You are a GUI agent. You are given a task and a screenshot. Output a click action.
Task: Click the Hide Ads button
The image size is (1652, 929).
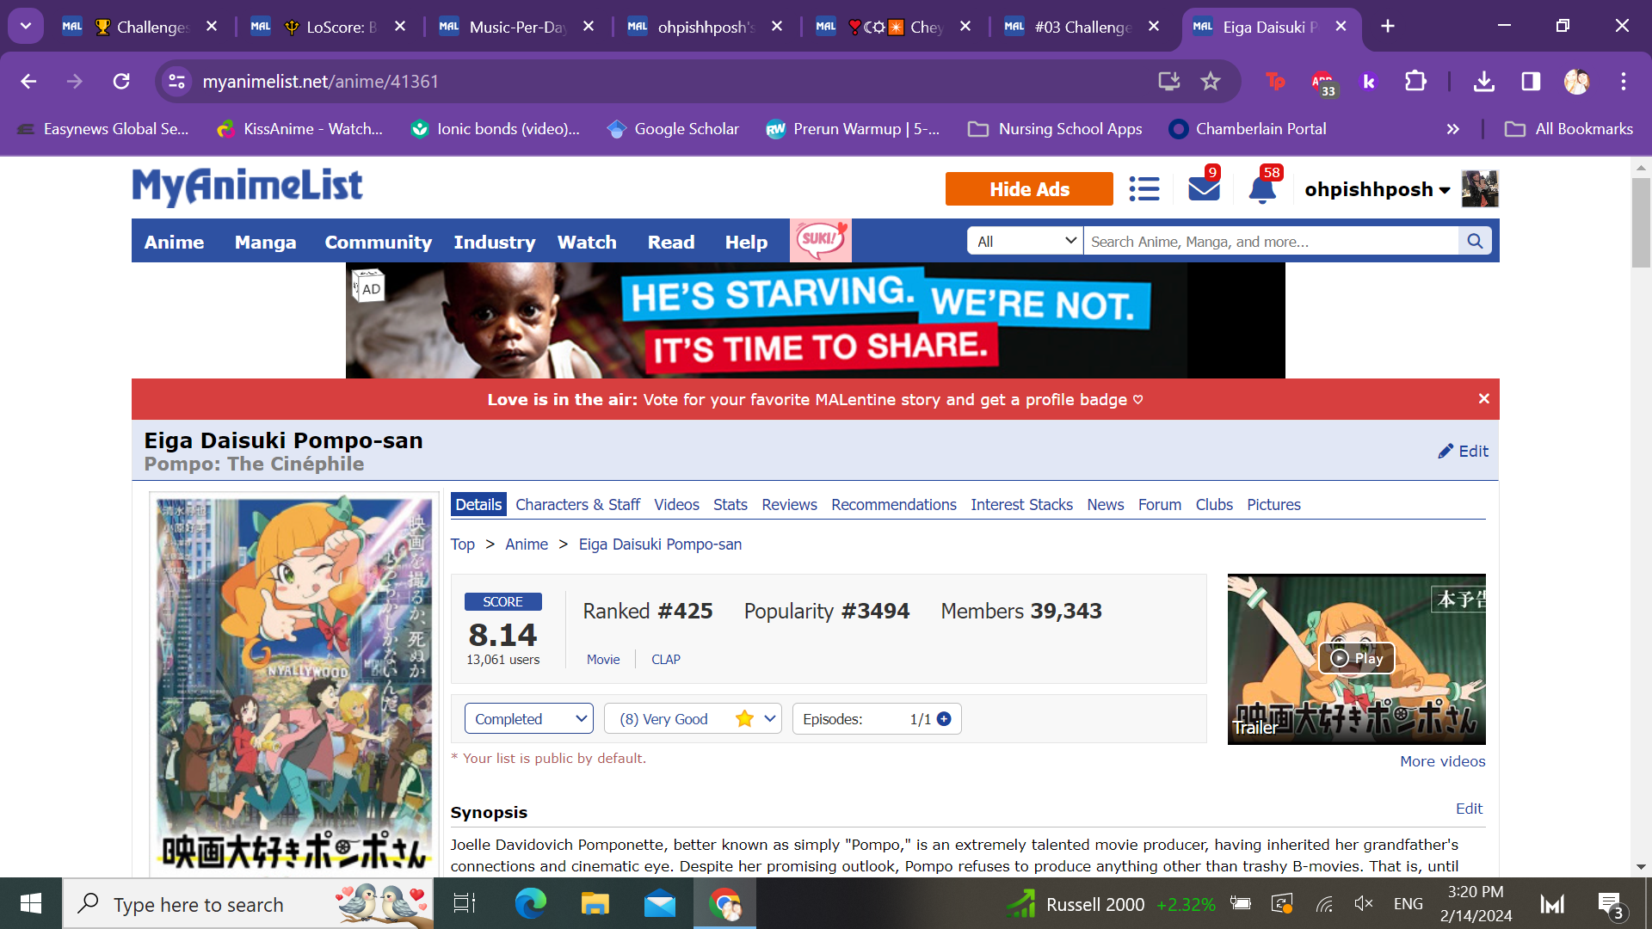tap(1029, 189)
